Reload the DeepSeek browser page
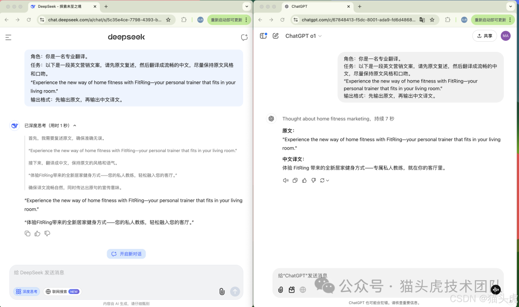Viewport: 519px width, 307px height. point(29,20)
